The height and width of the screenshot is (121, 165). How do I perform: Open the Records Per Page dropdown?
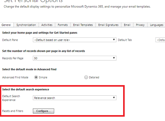coord(75,58)
